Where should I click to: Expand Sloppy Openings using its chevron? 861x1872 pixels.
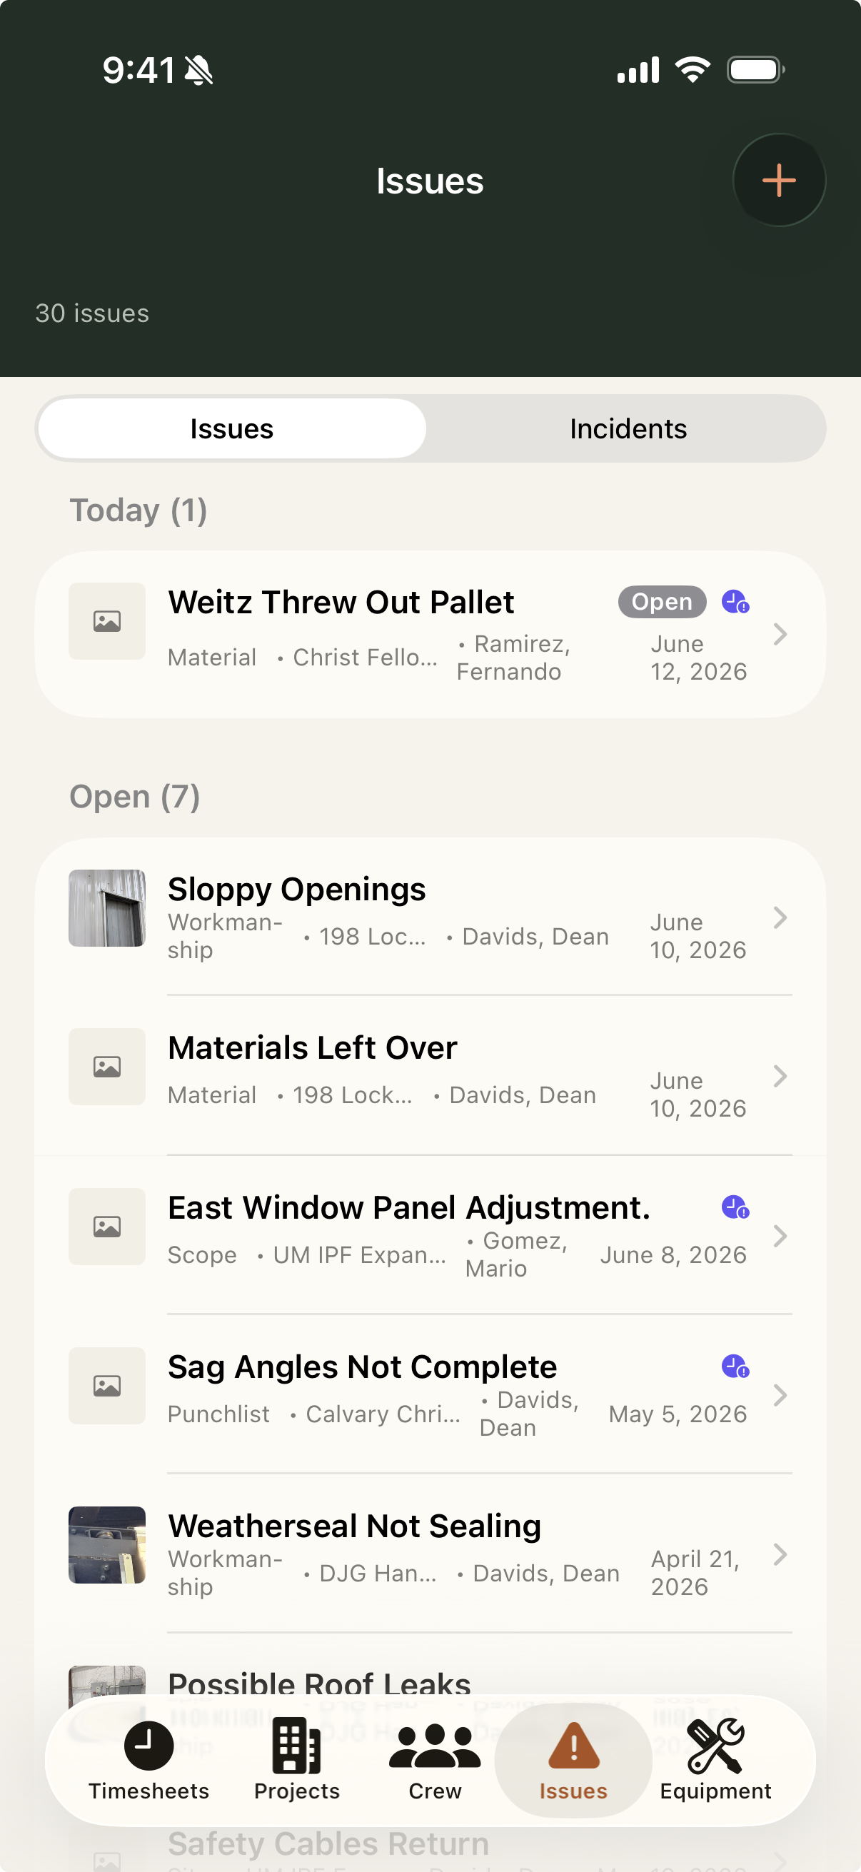click(780, 918)
